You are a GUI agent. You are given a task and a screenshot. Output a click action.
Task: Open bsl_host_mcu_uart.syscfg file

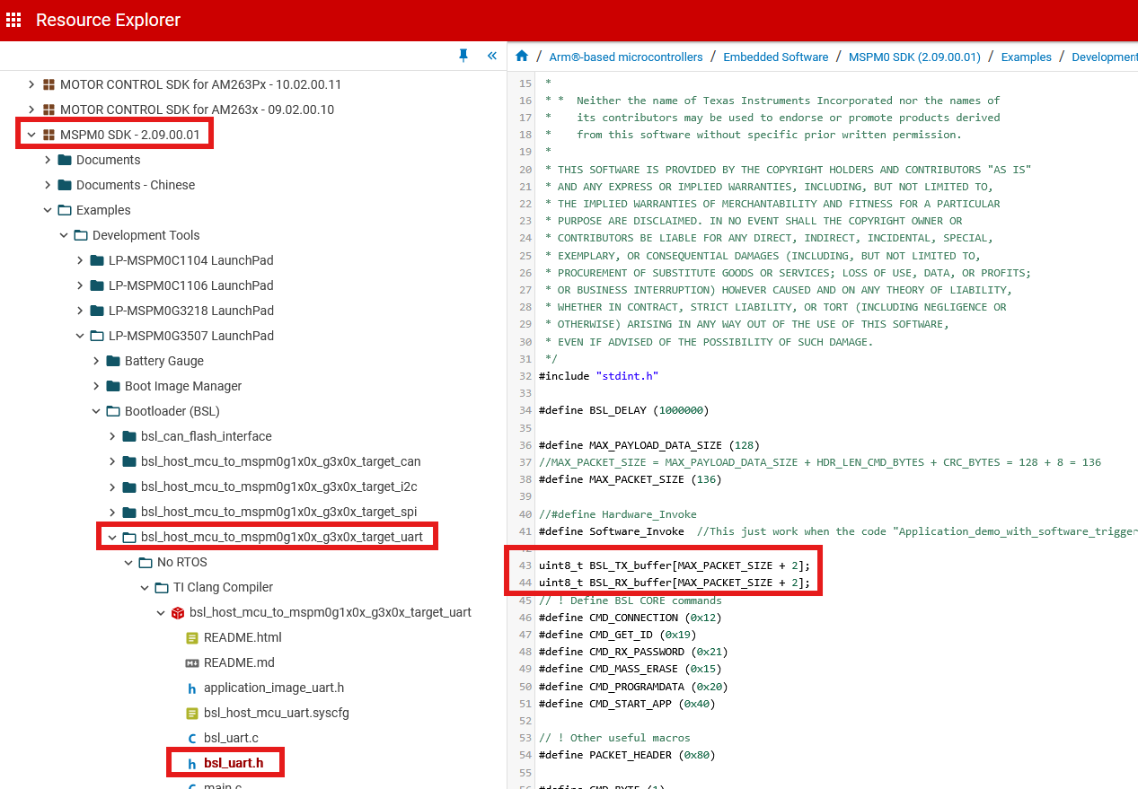coord(277,713)
